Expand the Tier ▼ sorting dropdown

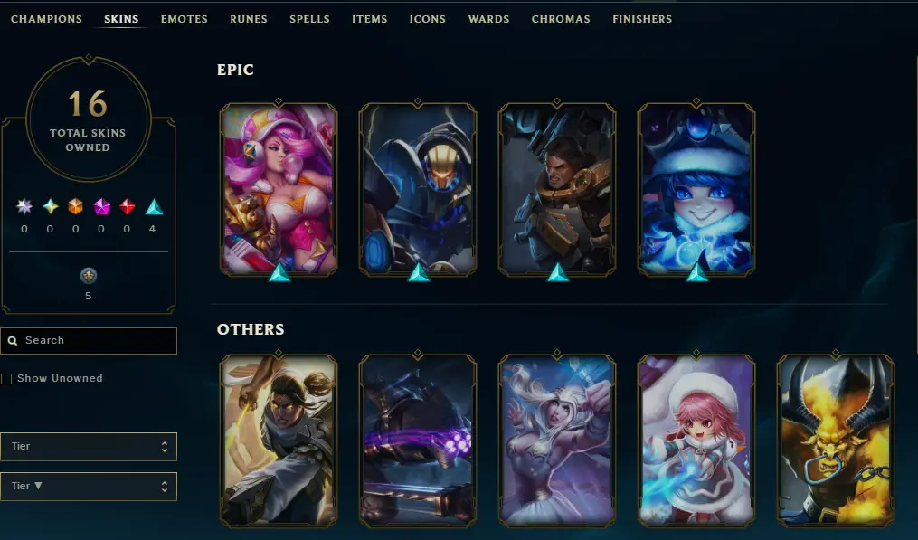pos(89,486)
